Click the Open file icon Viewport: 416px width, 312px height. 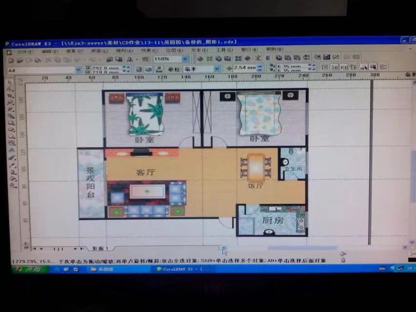(x=20, y=59)
